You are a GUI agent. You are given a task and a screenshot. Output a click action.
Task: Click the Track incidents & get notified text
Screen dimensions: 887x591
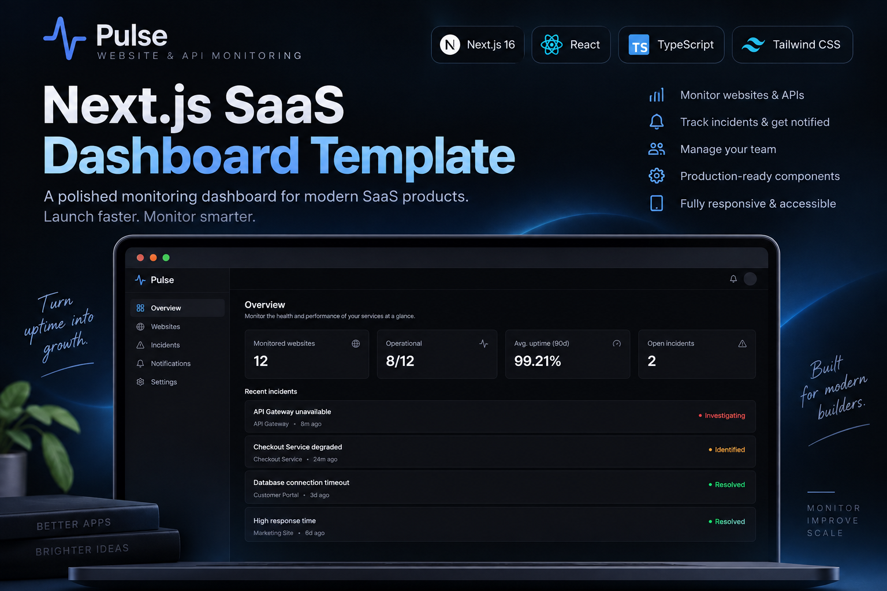pos(755,122)
